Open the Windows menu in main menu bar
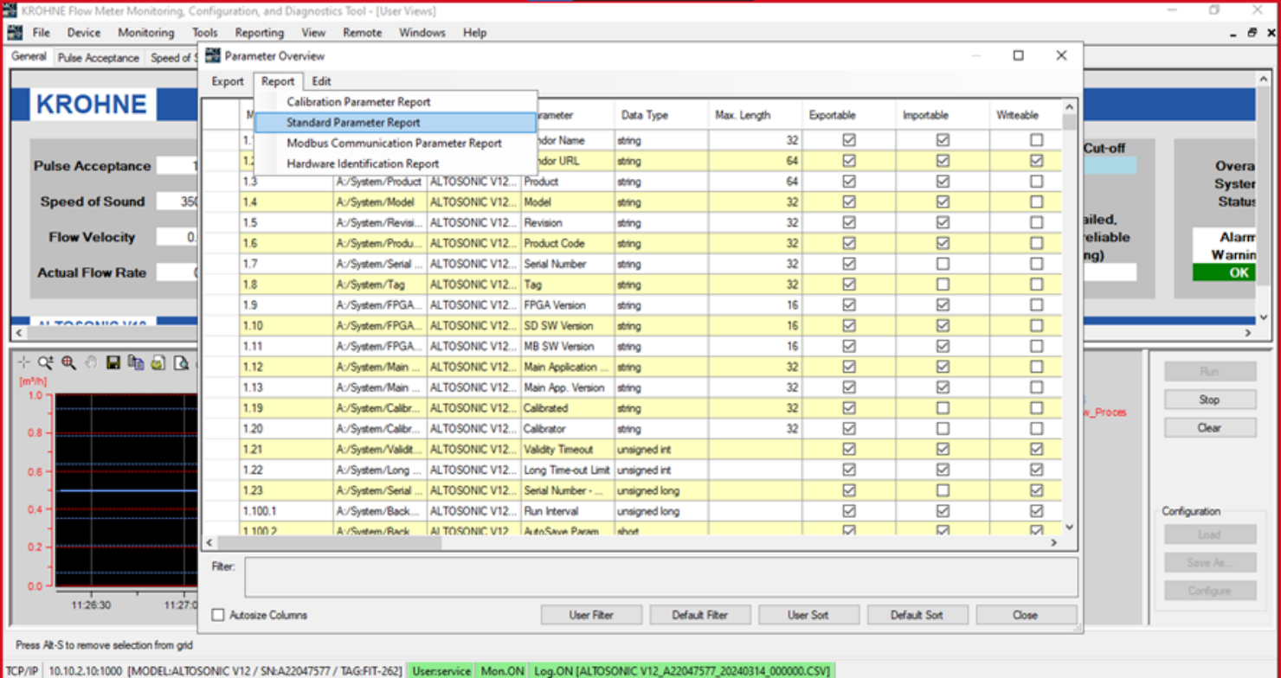Viewport: 1281px width, 678px height. coord(422,33)
